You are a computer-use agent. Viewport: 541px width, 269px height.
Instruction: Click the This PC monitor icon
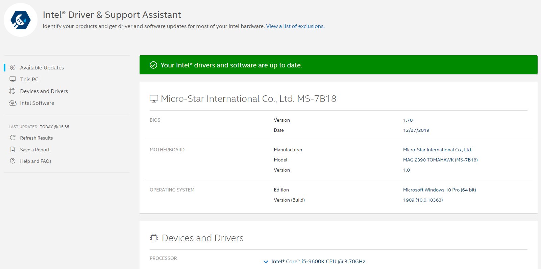[x=13, y=79]
